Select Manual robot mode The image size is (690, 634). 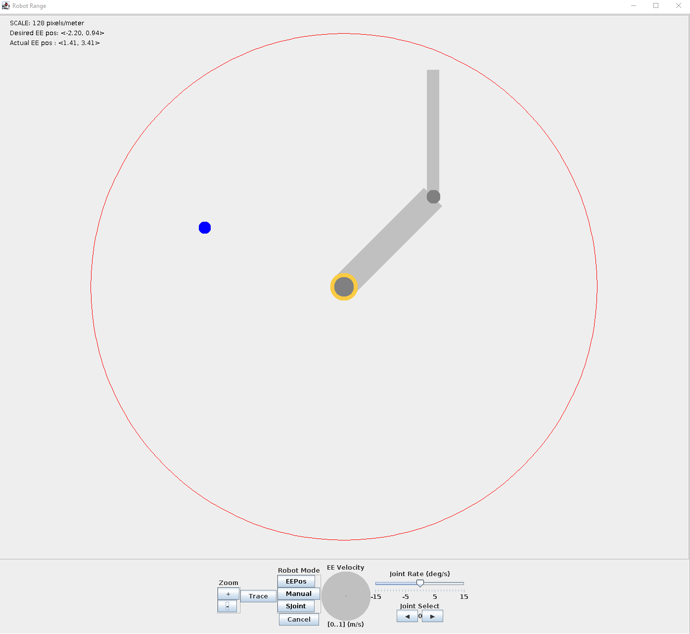pyautogui.click(x=299, y=594)
